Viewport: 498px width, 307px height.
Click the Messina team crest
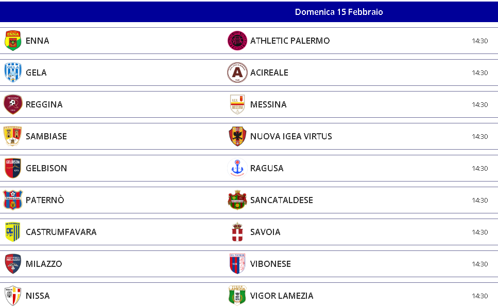[x=237, y=104]
